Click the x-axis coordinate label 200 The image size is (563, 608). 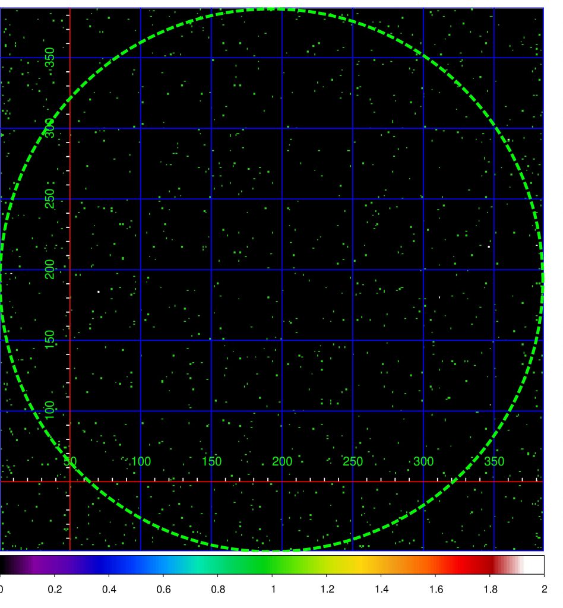[282, 461]
